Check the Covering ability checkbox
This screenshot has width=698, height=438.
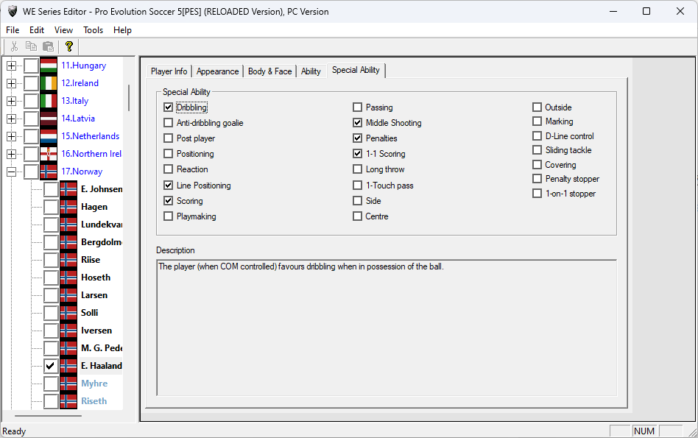[x=537, y=165]
